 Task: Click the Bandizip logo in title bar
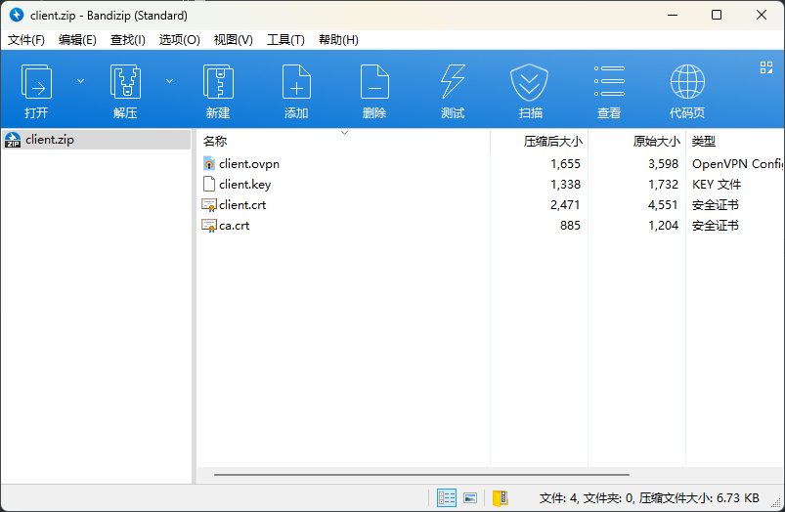17,15
